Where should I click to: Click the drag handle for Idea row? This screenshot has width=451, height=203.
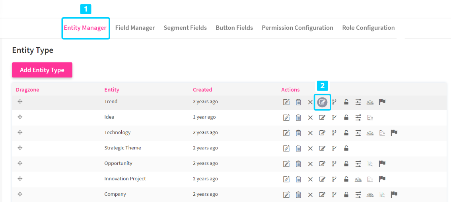point(20,117)
